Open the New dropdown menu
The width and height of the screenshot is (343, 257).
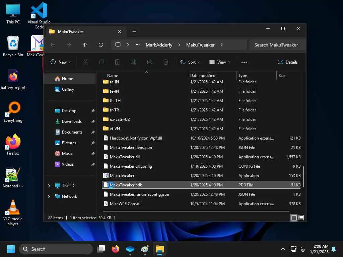tap(61, 62)
